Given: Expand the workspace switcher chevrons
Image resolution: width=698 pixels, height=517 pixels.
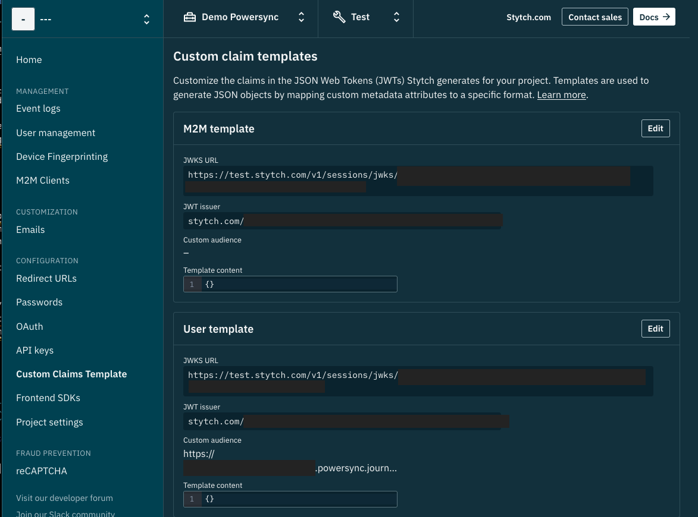Looking at the screenshot, I should click(146, 19).
